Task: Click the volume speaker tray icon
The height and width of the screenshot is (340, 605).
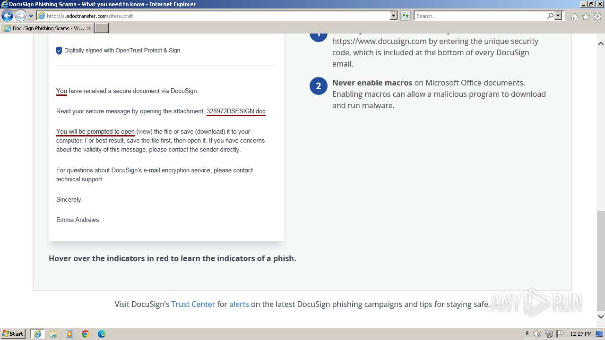Action: tap(537, 334)
